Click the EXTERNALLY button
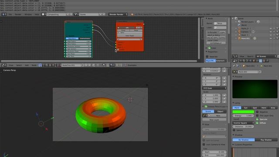 click(x=216, y=43)
